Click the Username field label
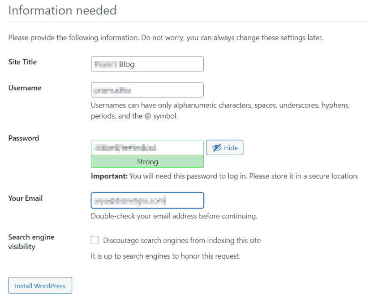Screen dimensions: 374x298 click(x=25, y=88)
